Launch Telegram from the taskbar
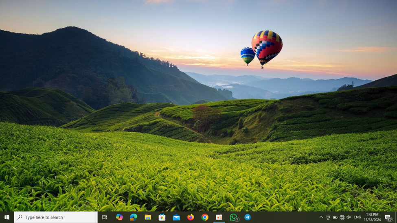397x223 pixels. click(248, 217)
